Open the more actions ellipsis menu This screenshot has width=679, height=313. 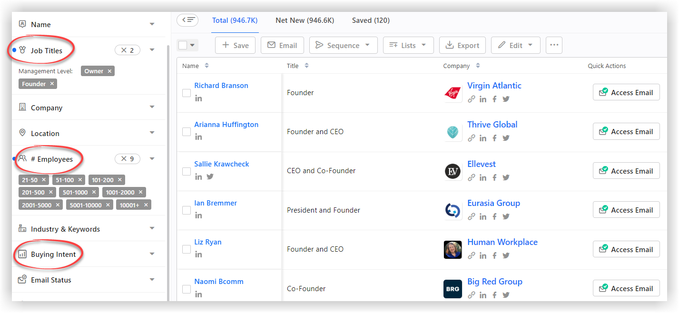pos(554,45)
